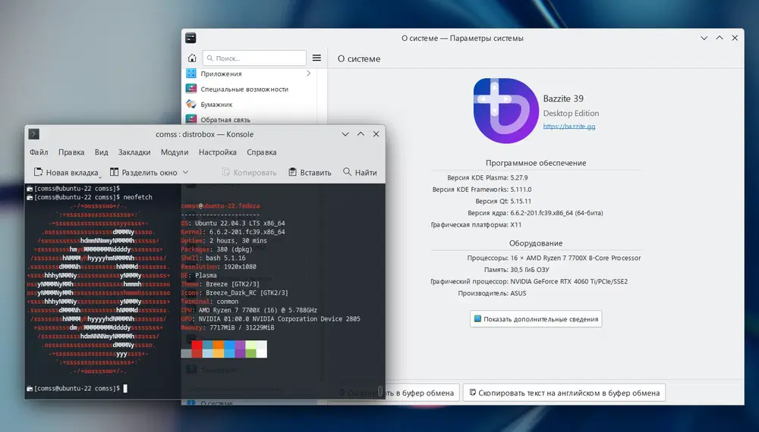Open the Разделить окно dropdown arrow
The image size is (759, 432).
185,173
